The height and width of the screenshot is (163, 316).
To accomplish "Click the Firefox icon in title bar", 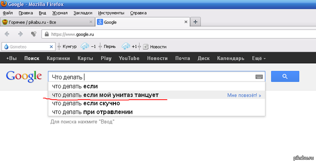I will (x=4, y=4).
